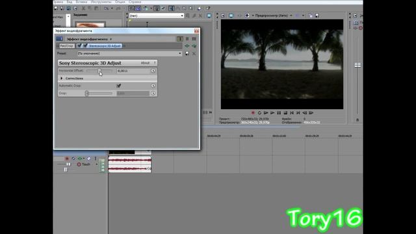Click the Horizontal Offset value field
Image resolution: width=416 pixels, height=234 pixels.
point(133,71)
